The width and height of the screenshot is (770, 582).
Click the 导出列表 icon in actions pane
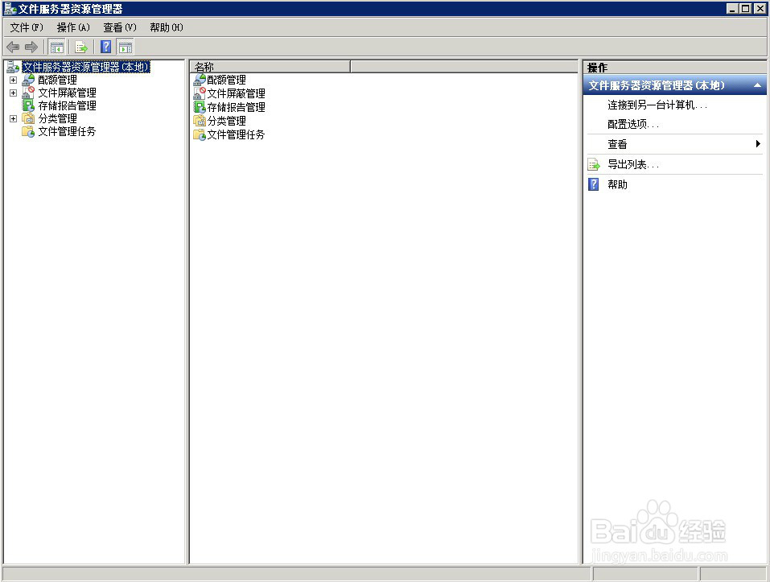[594, 164]
